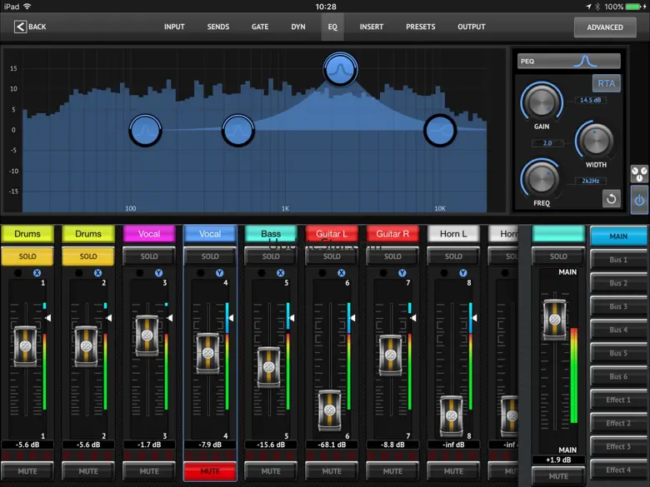
Task: Open the PEQ filter type selector
Action: pyautogui.click(x=569, y=61)
